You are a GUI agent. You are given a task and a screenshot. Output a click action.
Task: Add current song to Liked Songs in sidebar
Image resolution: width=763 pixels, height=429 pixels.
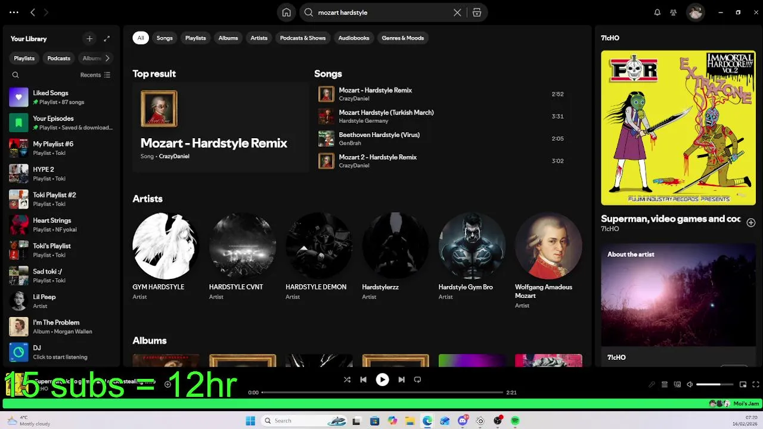pos(751,222)
